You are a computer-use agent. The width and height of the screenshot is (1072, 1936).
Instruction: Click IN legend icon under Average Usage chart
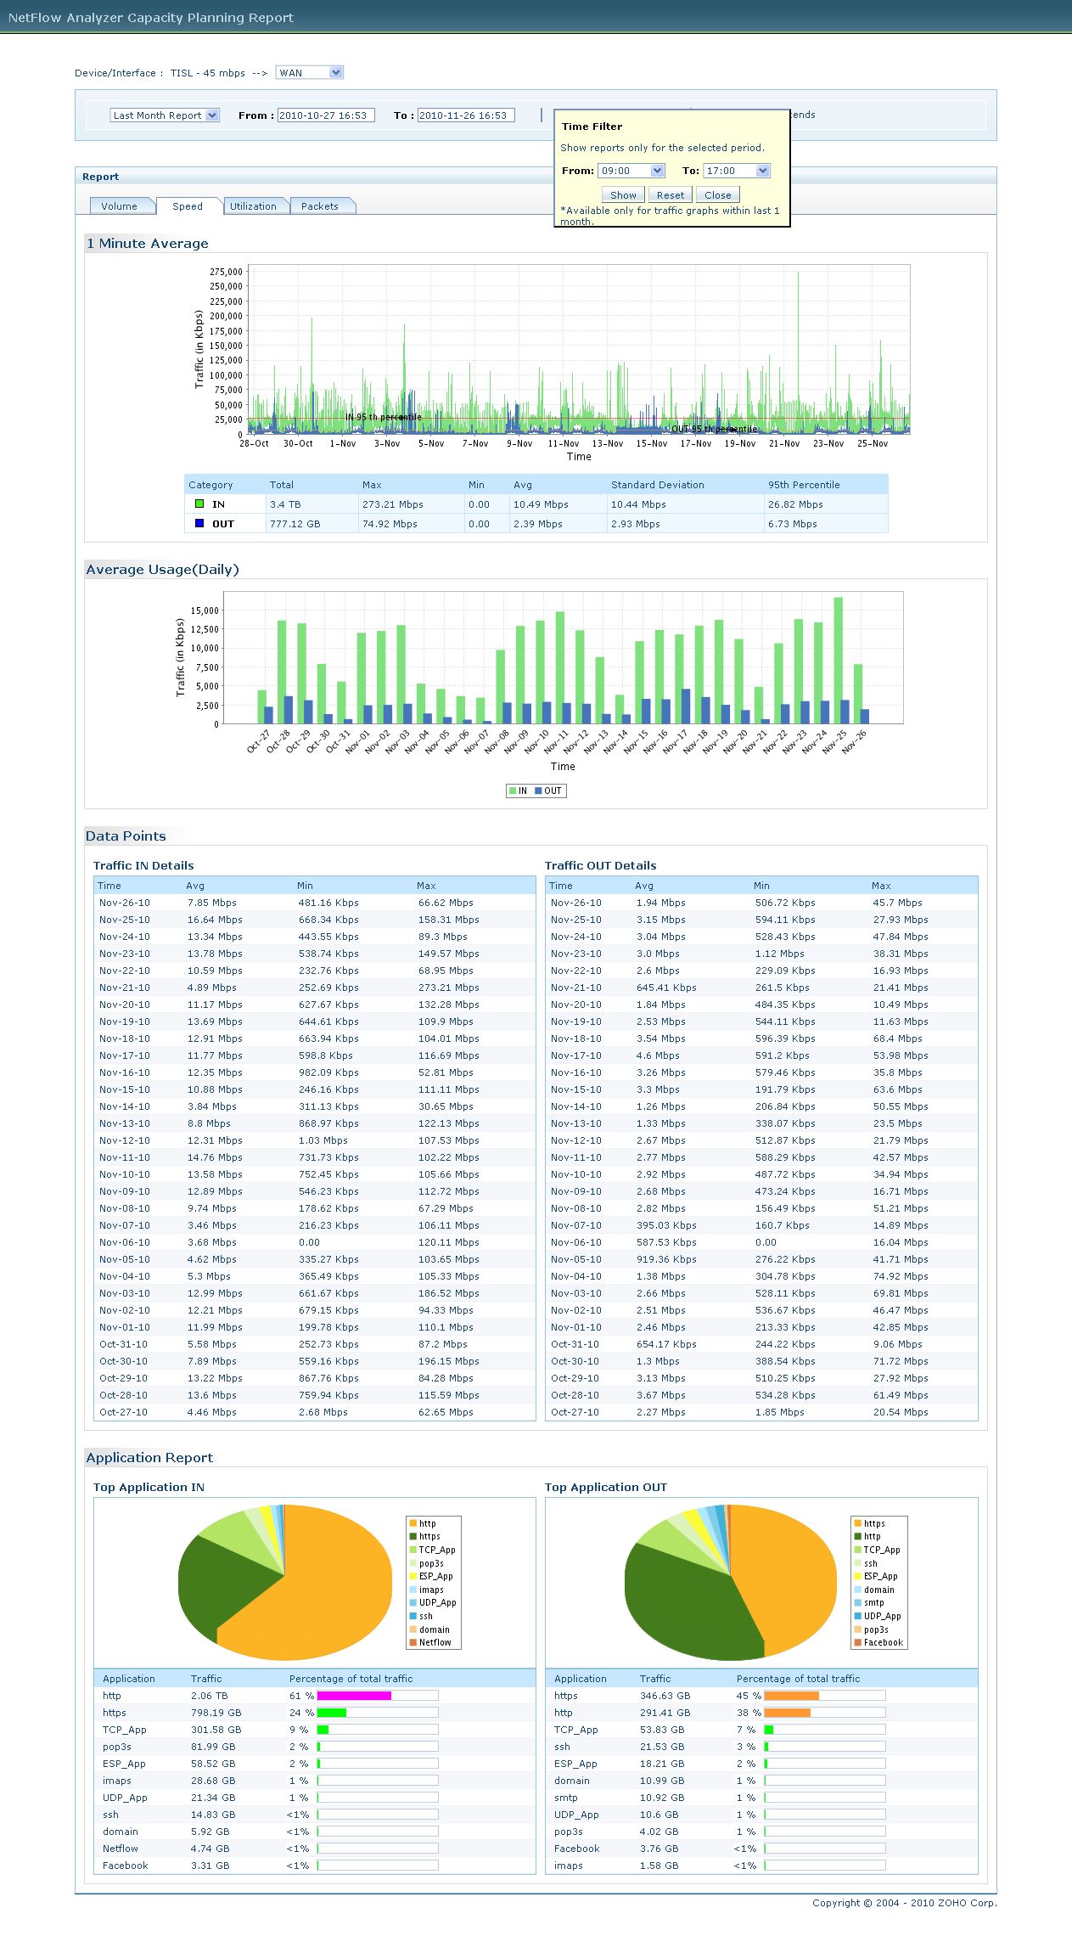pyautogui.click(x=513, y=791)
